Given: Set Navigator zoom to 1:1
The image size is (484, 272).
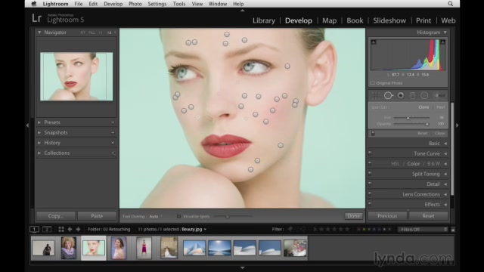Looking at the screenshot, I should 101,32.
